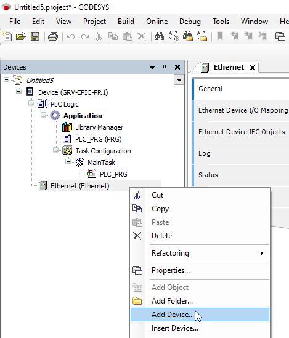Screen dimensions: 289x338
Task: Collapse the Application tree node
Action: [43, 115]
